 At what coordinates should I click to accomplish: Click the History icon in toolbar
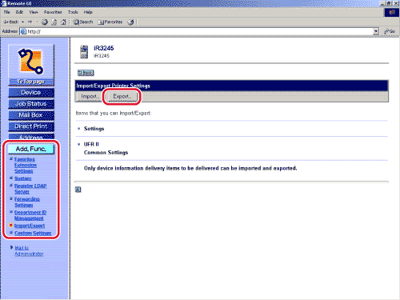click(x=130, y=22)
